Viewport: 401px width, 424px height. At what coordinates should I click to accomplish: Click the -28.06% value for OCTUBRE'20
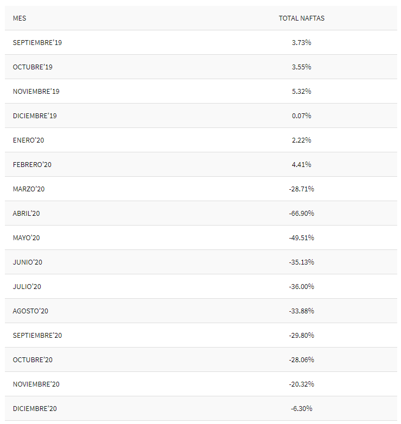point(301,360)
